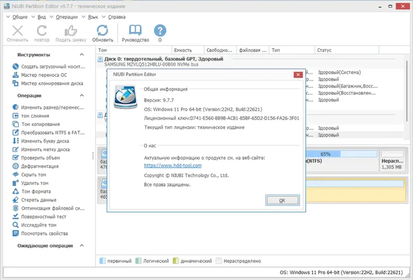Collapse the Инструменты section
413x280 pixels.
(82, 55)
